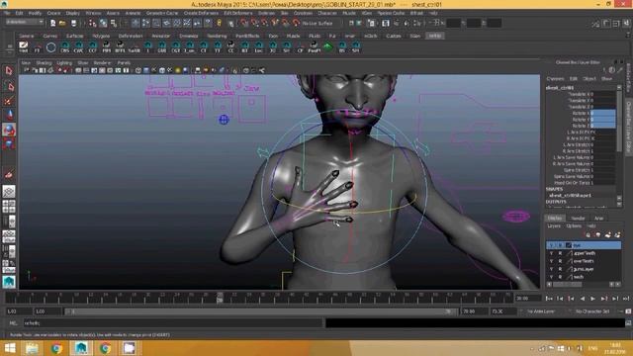Click the MEL command language label
The height and width of the screenshot is (356, 633).
pyautogui.click(x=13, y=323)
